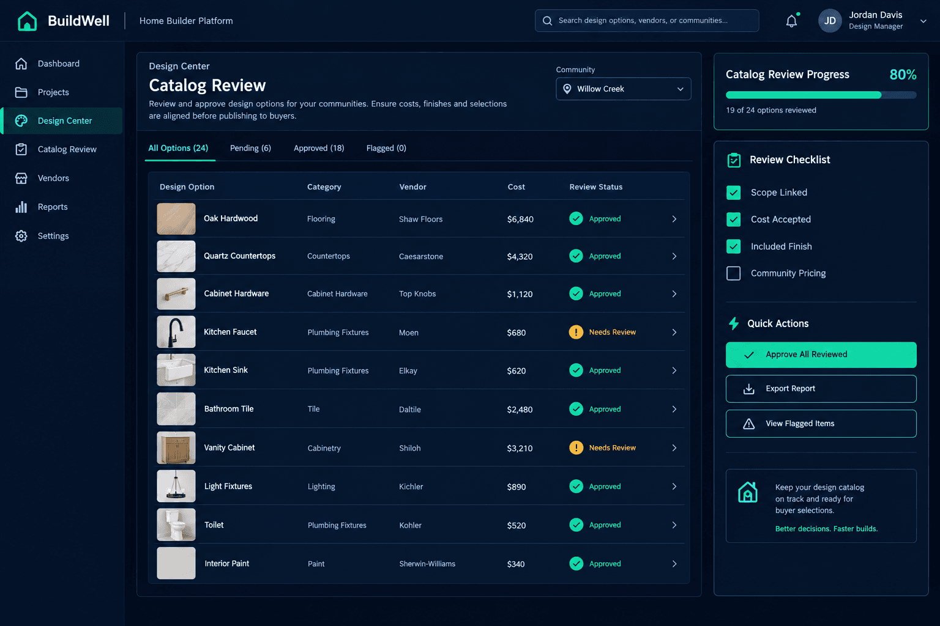Open the notifications bell
The width and height of the screenshot is (940, 626).
click(791, 21)
